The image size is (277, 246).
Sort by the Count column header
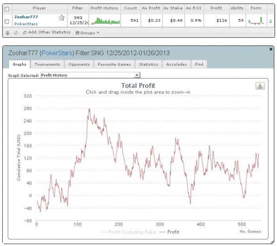tap(130, 8)
